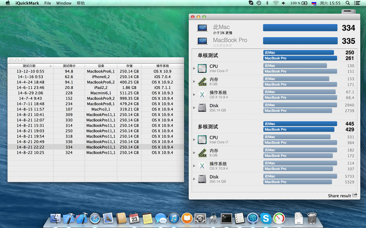Expand CPU row under 多核测试

click(x=194, y=140)
